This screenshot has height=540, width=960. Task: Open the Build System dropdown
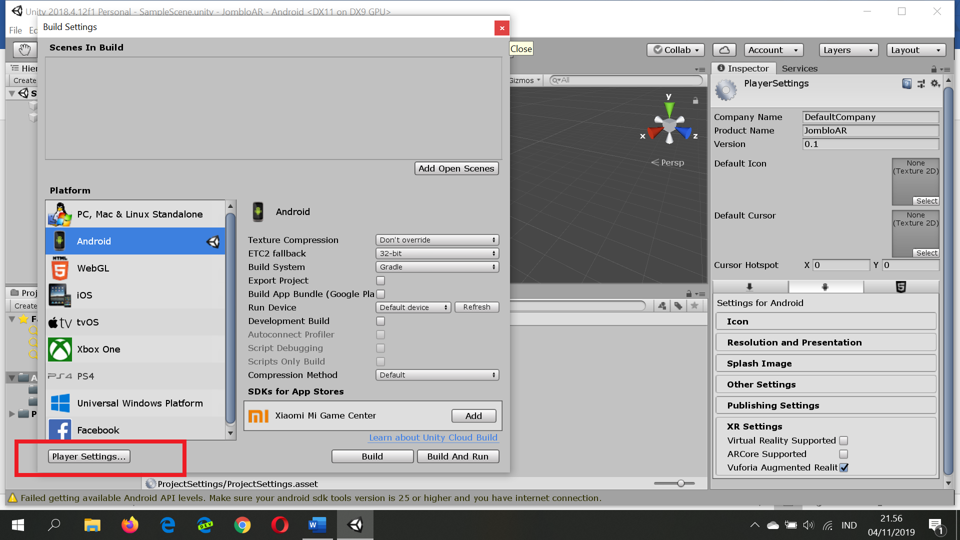tap(437, 267)
